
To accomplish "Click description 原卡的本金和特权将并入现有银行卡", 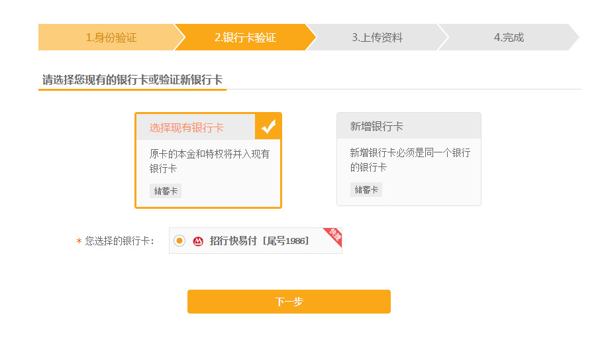I will tap(209, 161).
